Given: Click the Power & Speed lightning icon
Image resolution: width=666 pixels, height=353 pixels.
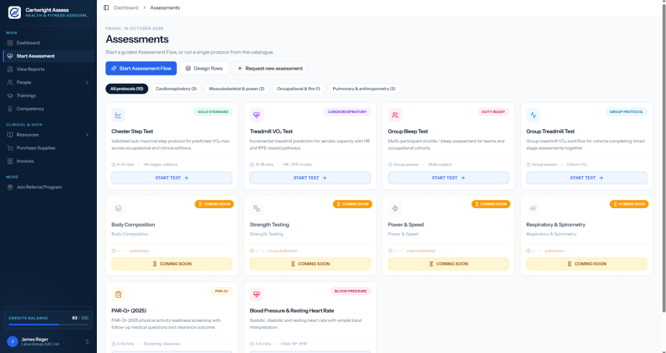Looking at the screenshot, I should coord(395,208).
